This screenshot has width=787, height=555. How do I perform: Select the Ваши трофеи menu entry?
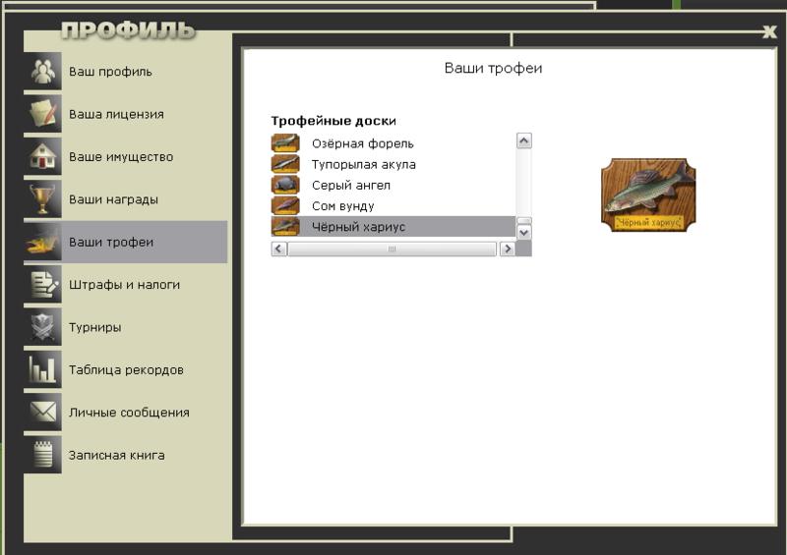126,242
